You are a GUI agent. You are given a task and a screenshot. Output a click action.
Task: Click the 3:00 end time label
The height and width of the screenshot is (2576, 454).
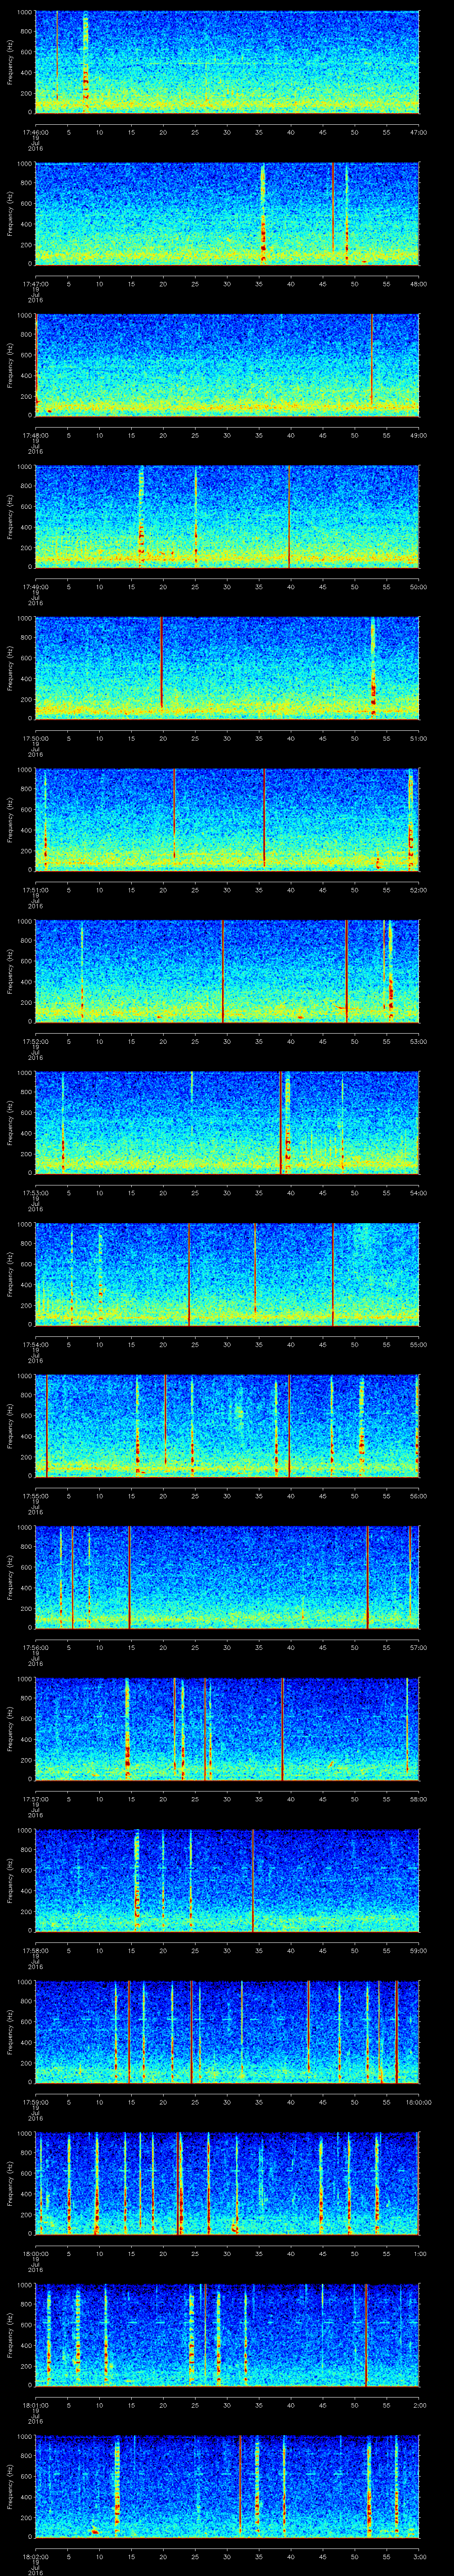pos(420,2557)
